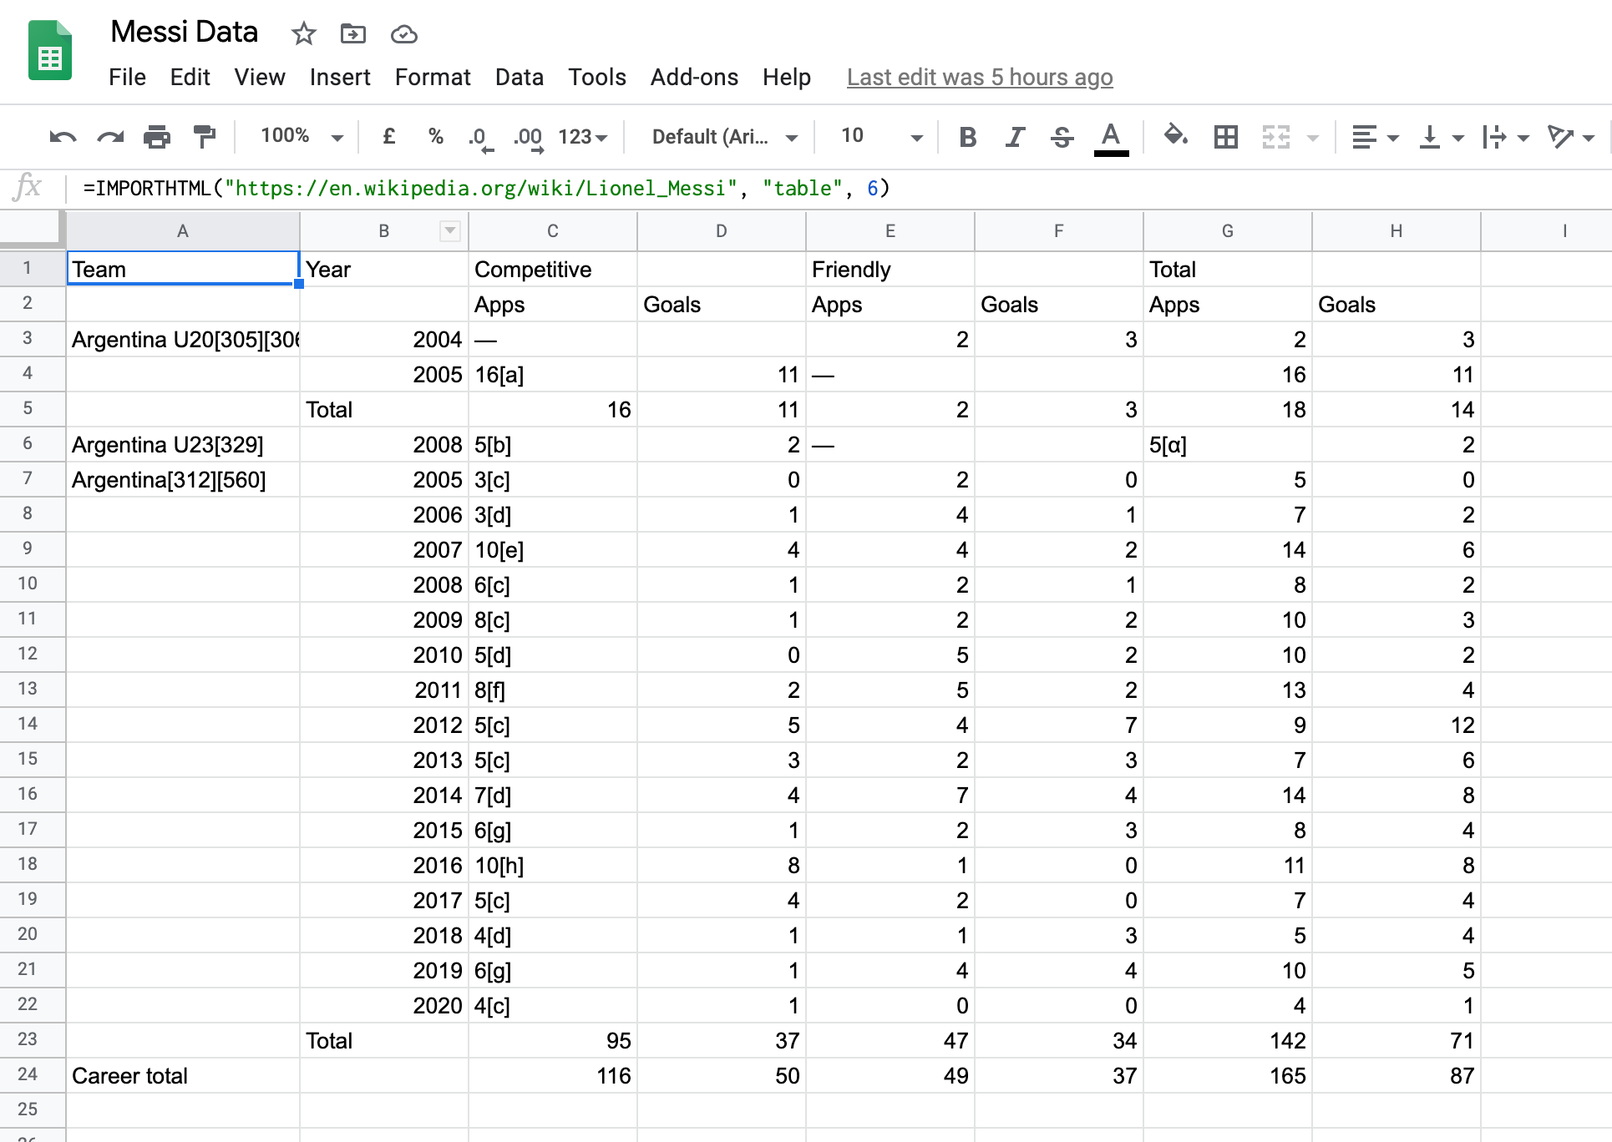Open the Add-ons menu
The image size is (1612, 1142).
(693, 78)
